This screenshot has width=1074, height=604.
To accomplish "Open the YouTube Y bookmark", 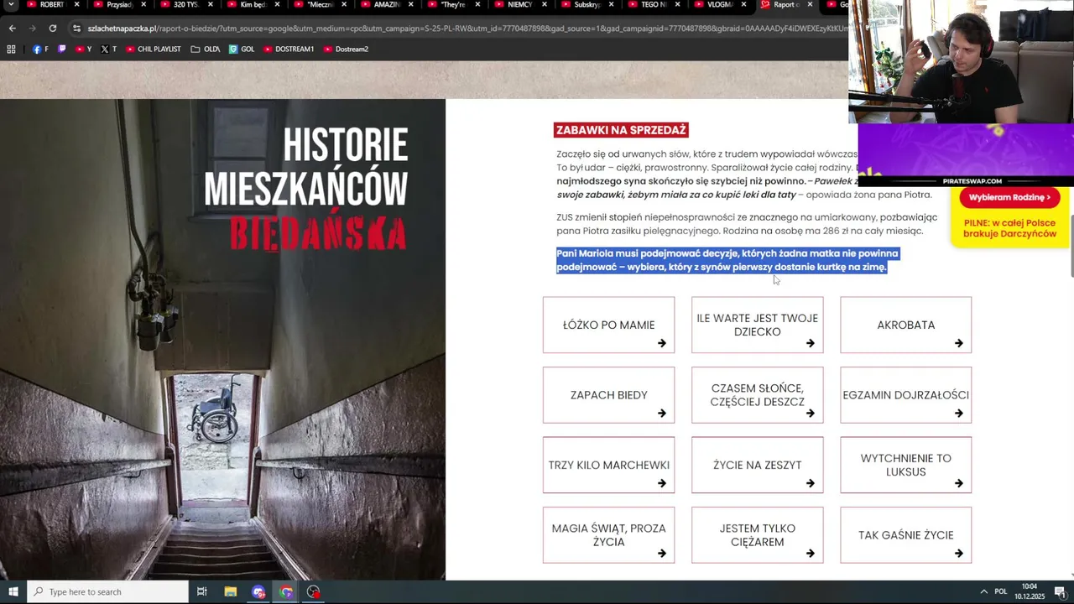I will (84, 49).
